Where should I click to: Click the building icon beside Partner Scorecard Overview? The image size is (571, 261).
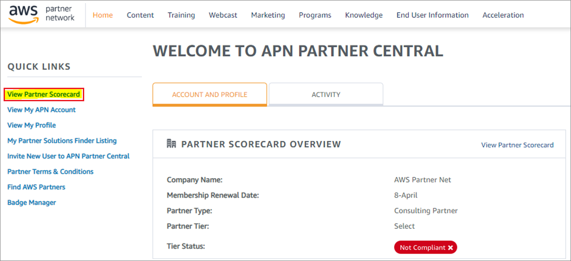point(171,144)
